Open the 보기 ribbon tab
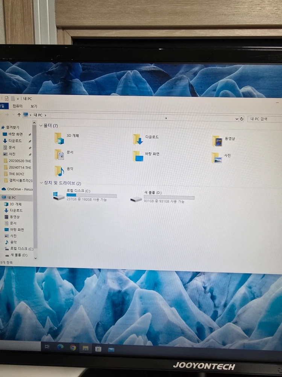 [34, 106]
